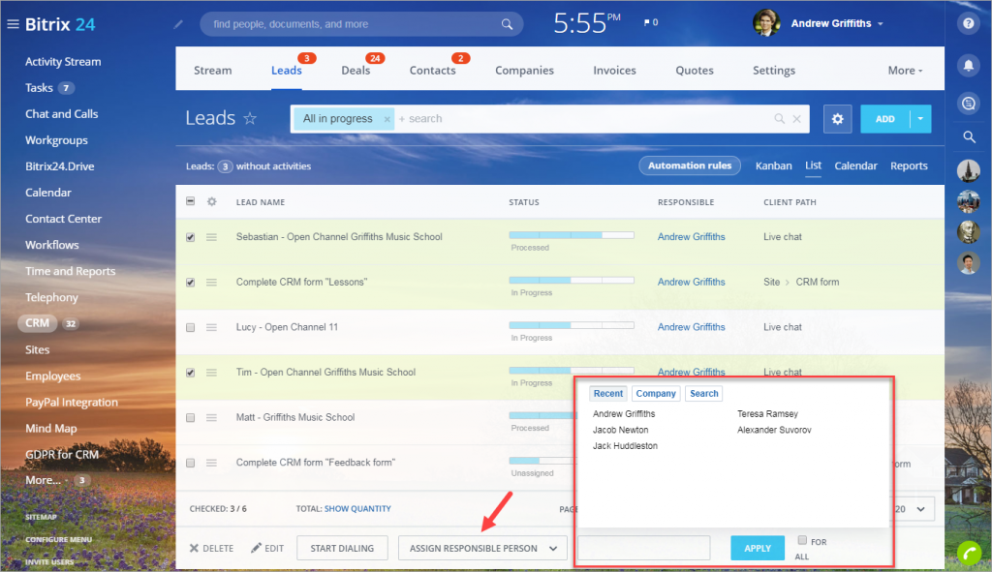Star the Leads page as favorite
Image resolution: width=992 pixels, height=572 pixels.
pos(250,118)
